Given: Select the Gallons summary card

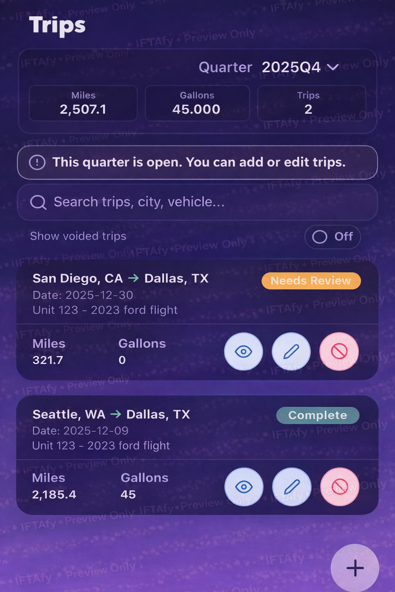Looking at the screenshot, I should coord(197,103).
